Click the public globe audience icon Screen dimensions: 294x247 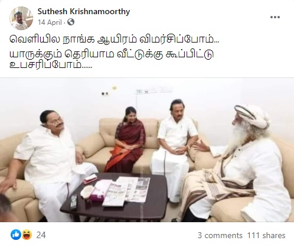(x=71, y=22)
